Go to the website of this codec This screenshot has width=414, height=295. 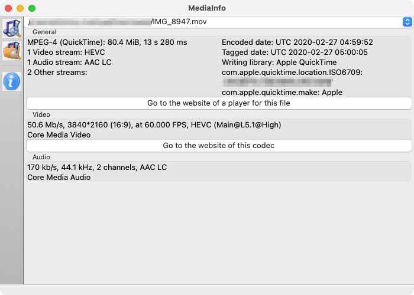[x=218, y=146]
